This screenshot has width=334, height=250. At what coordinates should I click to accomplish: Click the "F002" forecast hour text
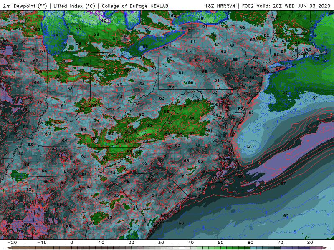click(248, 6)
